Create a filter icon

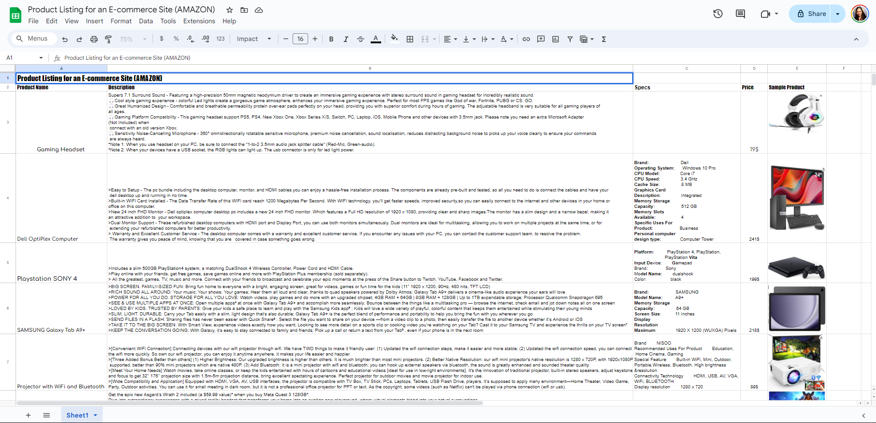[570, 39]
